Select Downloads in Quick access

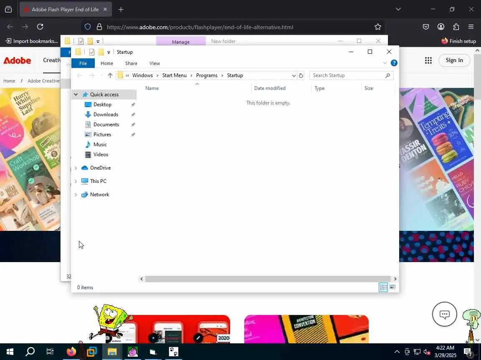(x=106, y=115)
